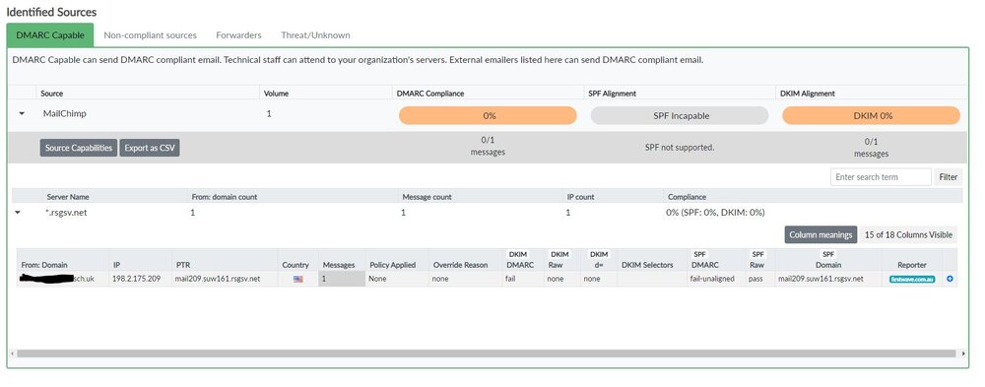Select the IP address 198.2.175.209 cell

(136, 279)
